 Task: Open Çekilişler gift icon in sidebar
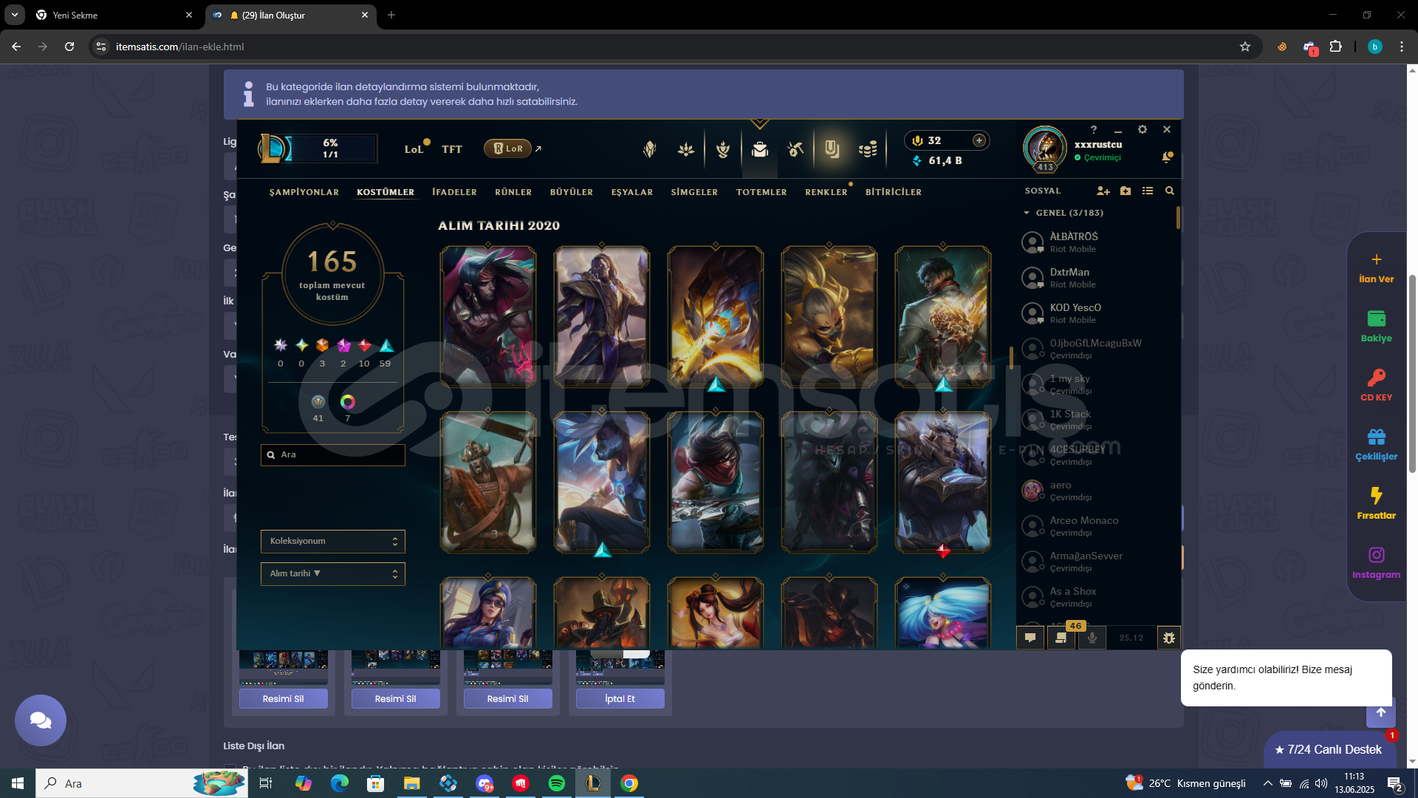click(x=1377, y=444)
